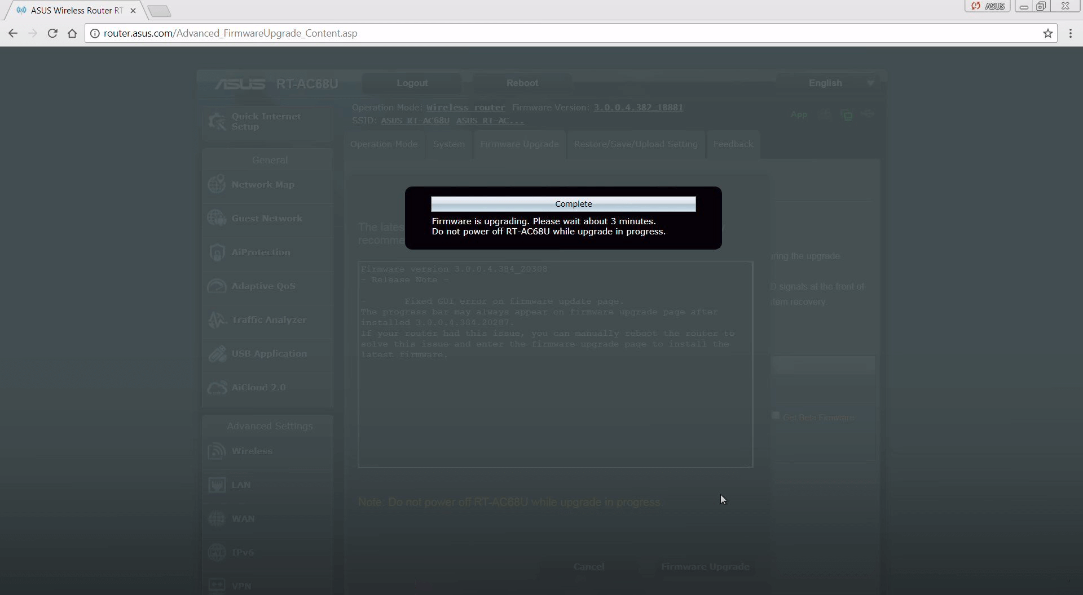View site information icon in address bar
This screenshot has height=595, width=1083.
click(x=95, y=33)
